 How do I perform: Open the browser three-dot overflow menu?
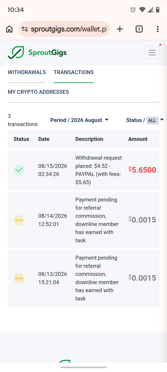pos(158,29)
